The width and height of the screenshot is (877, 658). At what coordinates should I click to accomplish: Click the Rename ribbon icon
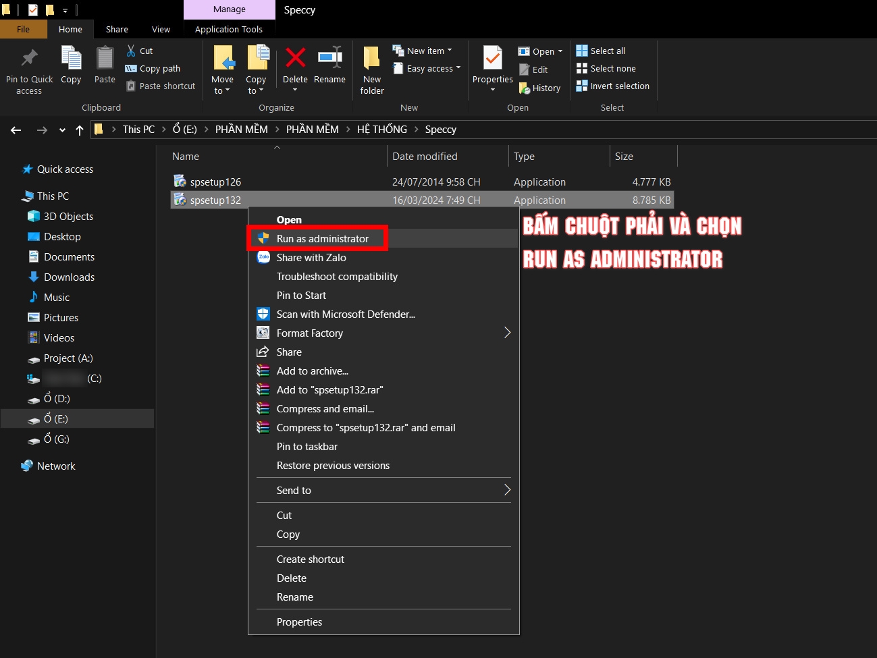tap(329, 57)
